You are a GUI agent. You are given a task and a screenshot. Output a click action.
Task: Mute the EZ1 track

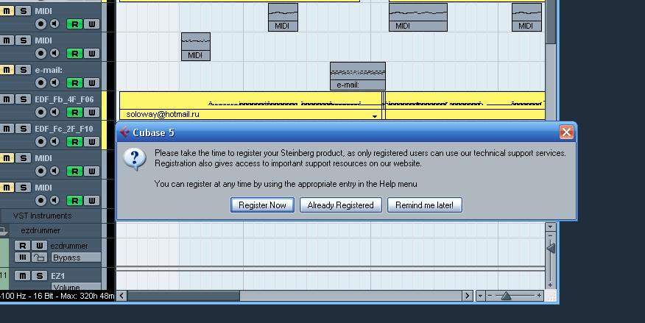22,276
